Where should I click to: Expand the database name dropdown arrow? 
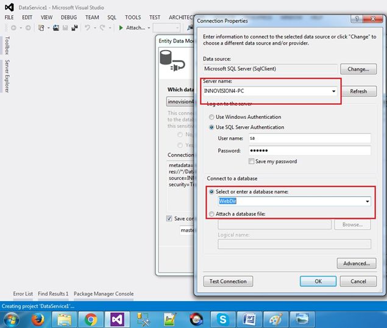(367, 201)
